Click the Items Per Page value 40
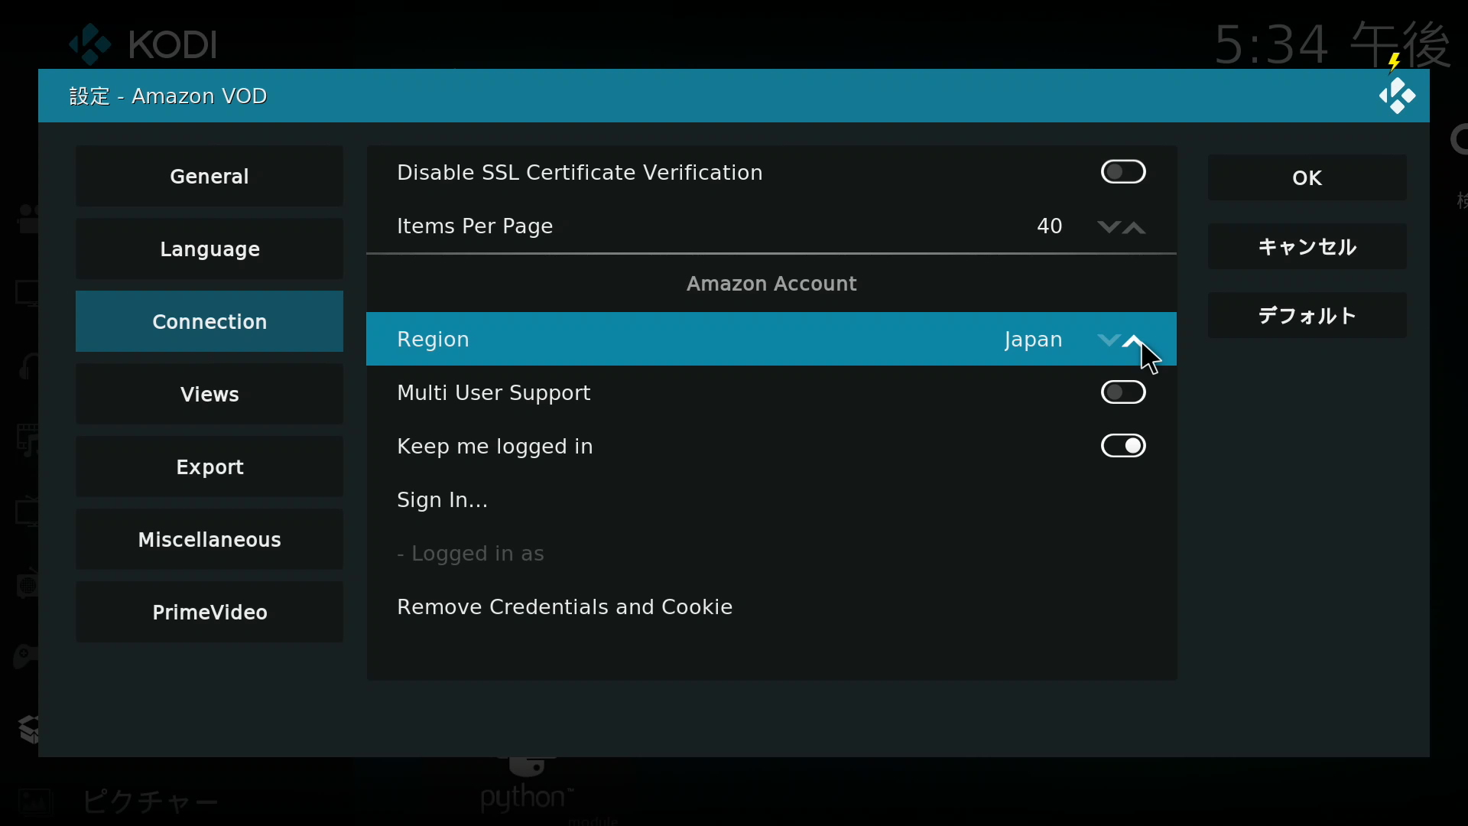The image size is (1468, 826). (1050, 226)
